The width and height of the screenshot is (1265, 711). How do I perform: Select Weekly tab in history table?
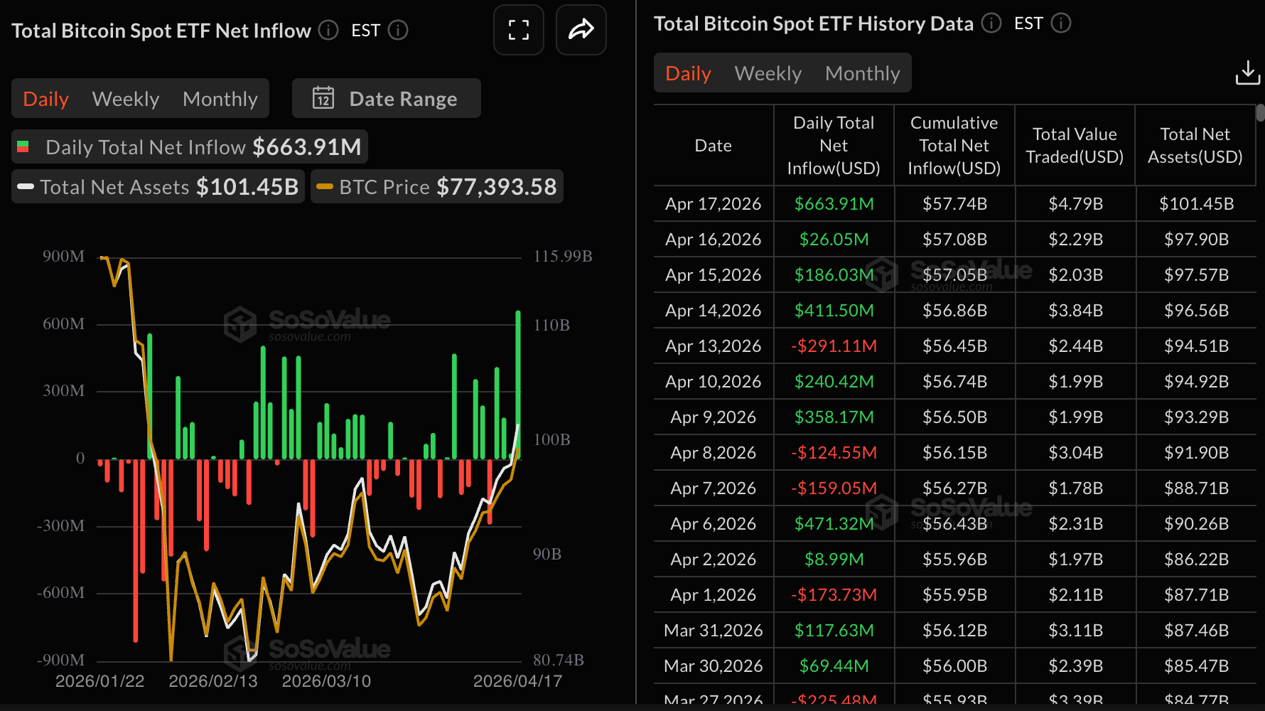tap(768, 73)
